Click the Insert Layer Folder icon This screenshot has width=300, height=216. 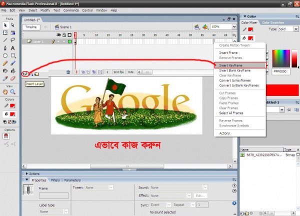tap(36, 74)
